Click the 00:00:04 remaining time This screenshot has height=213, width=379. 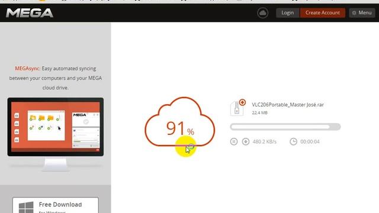point(310,142)
